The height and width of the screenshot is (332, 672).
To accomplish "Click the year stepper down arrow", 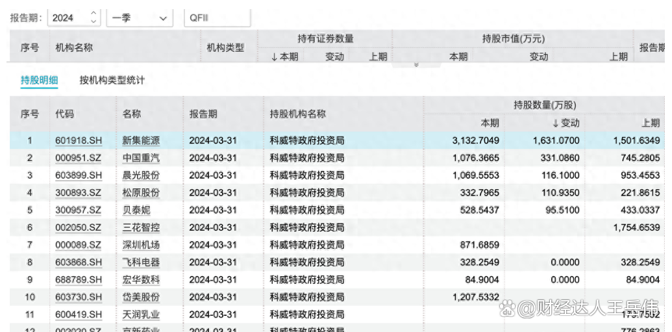I will point(93,21).
